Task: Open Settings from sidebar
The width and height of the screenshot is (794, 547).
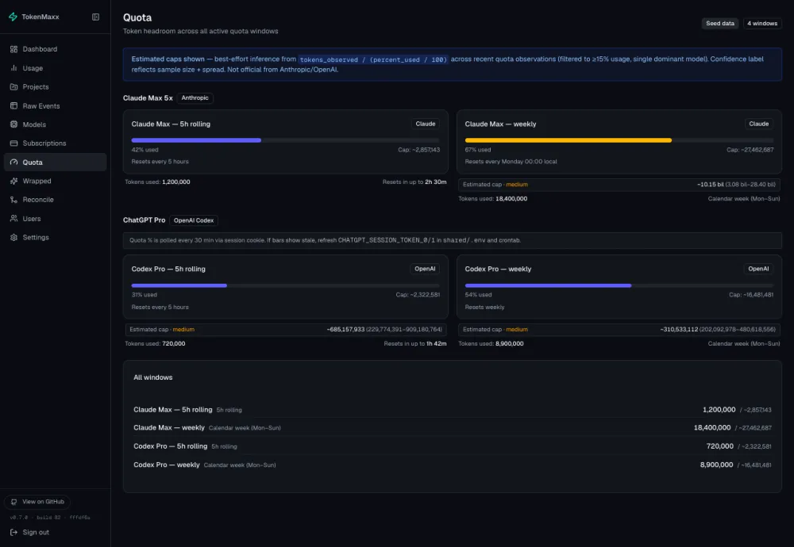Action: [56, 237]
